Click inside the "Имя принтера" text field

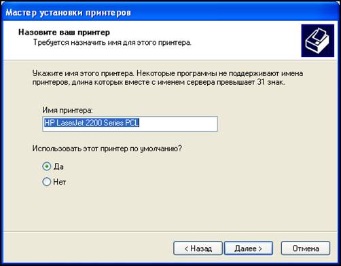(130, 123)
